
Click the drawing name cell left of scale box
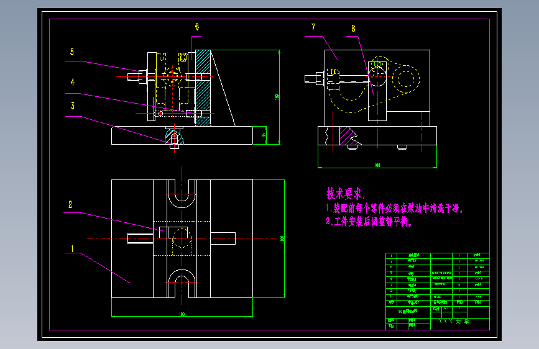408,312
